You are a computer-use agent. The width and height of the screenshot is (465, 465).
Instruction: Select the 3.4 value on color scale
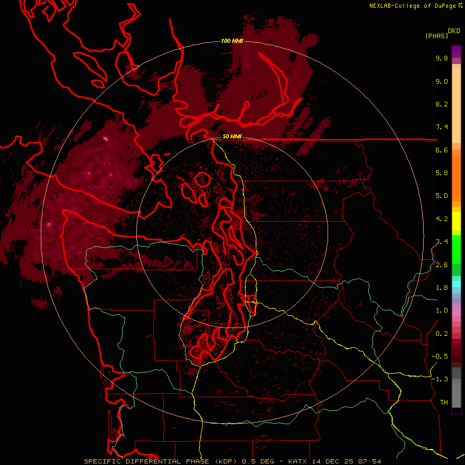point(442,242)
